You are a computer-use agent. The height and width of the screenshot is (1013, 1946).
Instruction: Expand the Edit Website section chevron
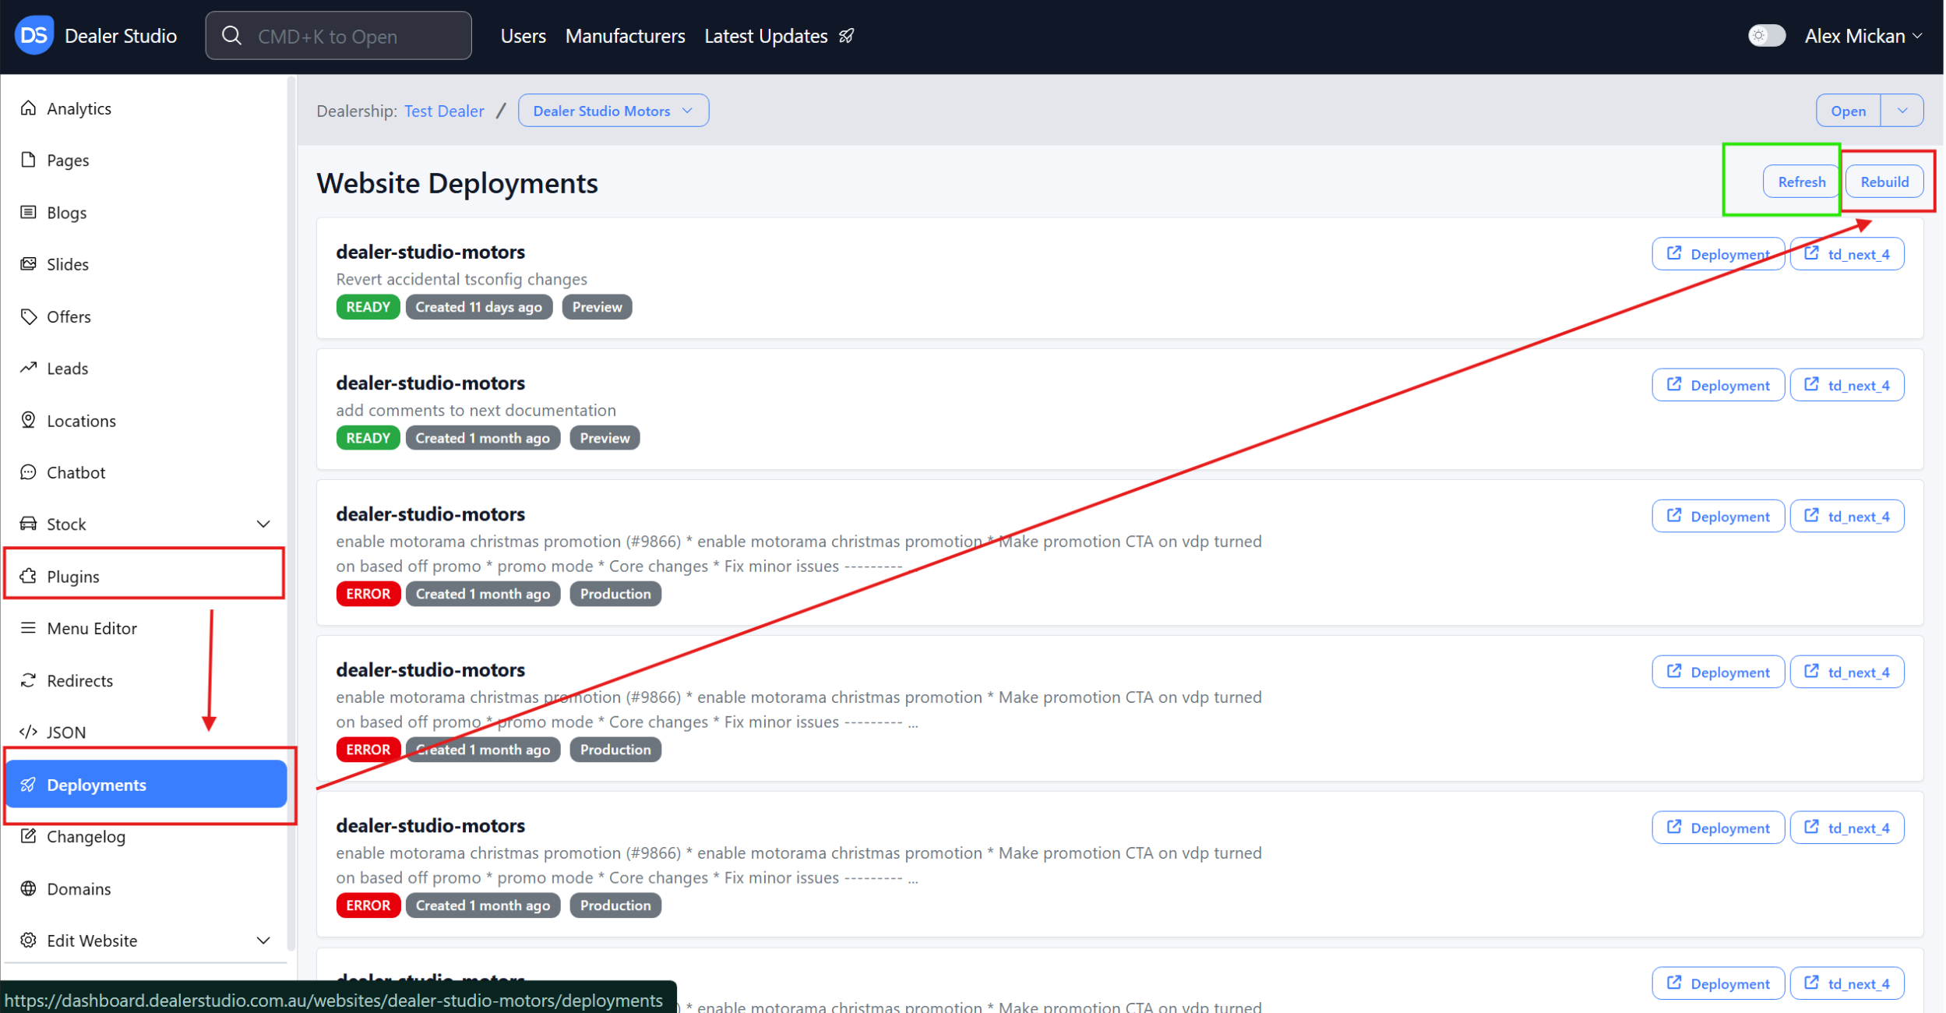click(x=263, y=941)
